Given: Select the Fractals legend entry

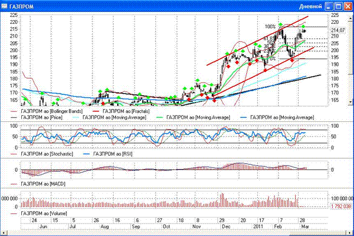Looking at the screenshot, I should [x=121, y=111].
